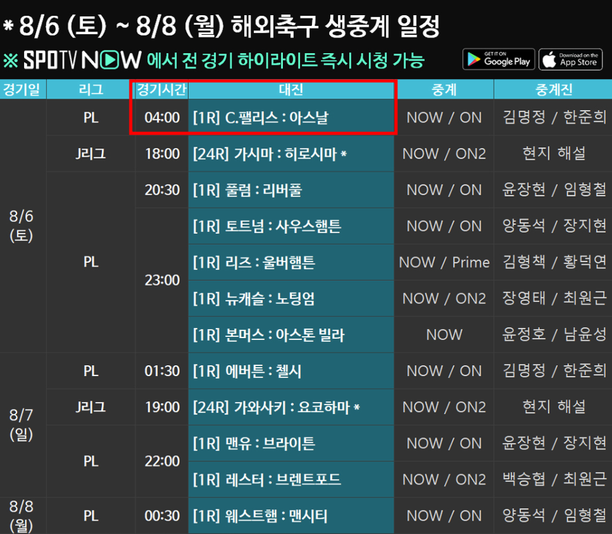Click the 경기일 column header
This screenshot has width=612, height=534.
pyautogui.click(x=23, y=90)
